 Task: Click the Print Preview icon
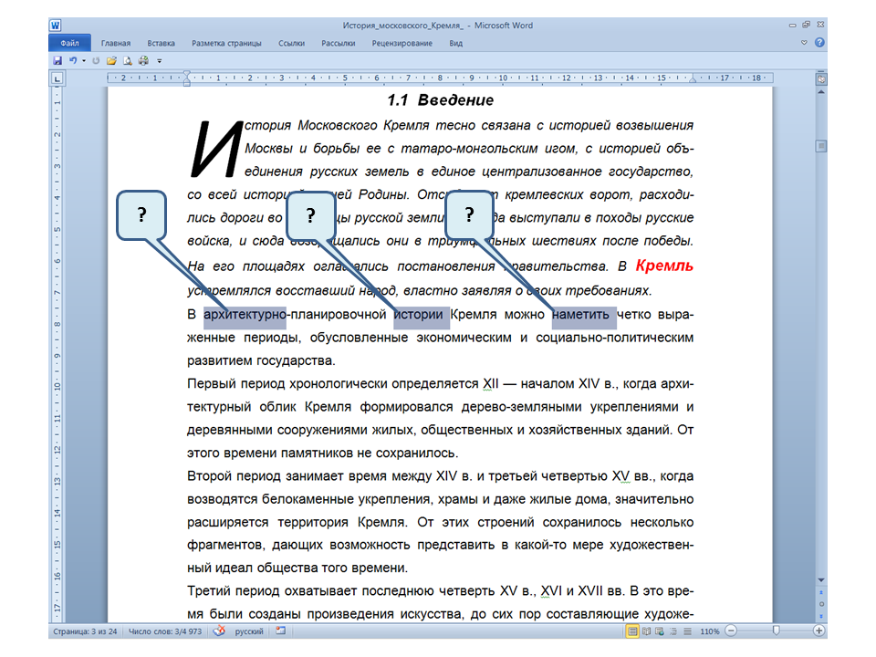click(x=128, y=60)
